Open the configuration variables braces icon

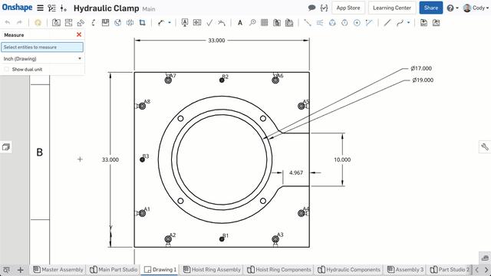pyautogui.click(x=324, y=8)
